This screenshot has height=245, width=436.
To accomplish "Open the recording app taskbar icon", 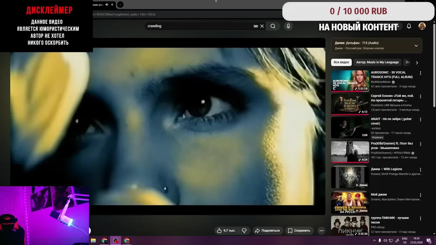I will coord(116,241).
